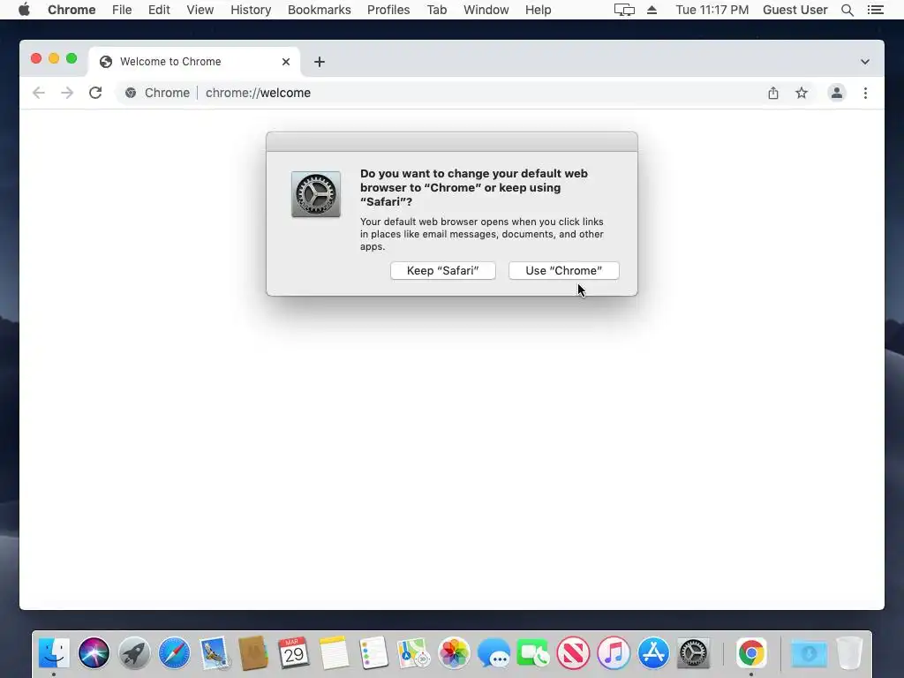This screenshot has height=678, width=904.
Task: Open the Edit menu
Action: 159,10
